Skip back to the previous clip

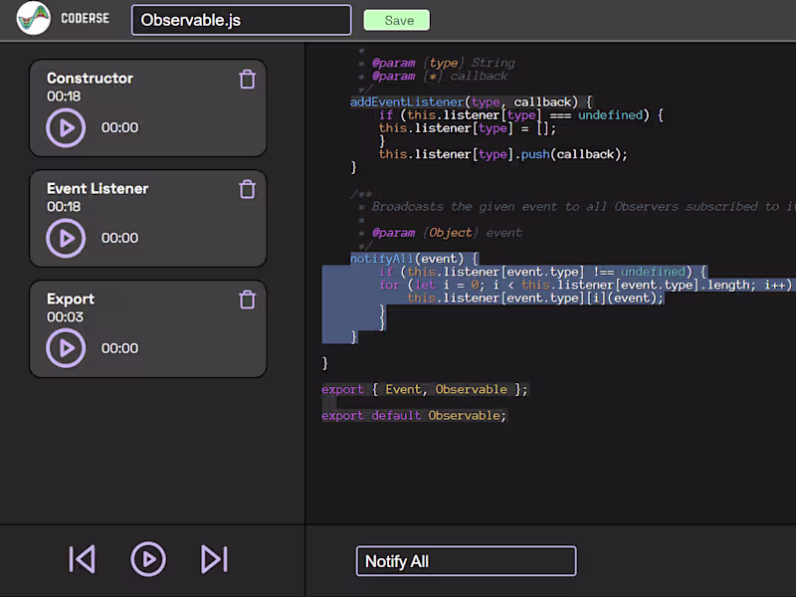coord(82,559)
